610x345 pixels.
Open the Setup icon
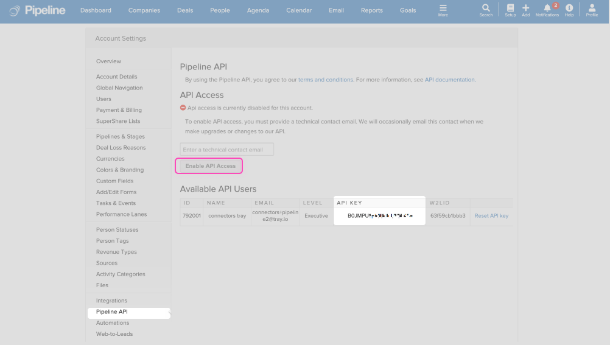[x=510, y=9]
